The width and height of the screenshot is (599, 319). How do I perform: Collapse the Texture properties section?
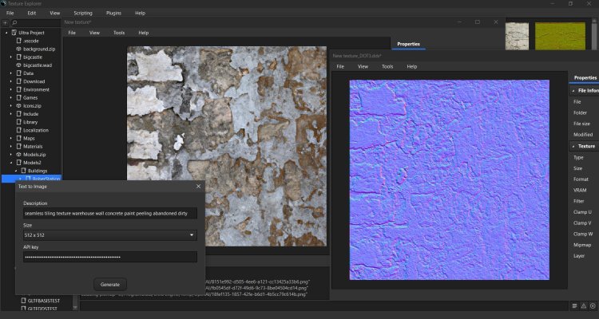tap(573, 146)
